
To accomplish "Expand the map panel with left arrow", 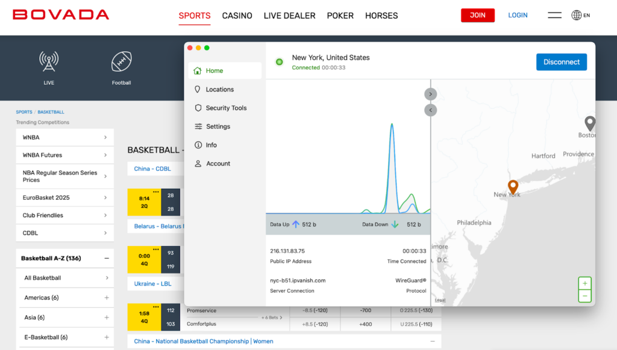I will 430,110.
